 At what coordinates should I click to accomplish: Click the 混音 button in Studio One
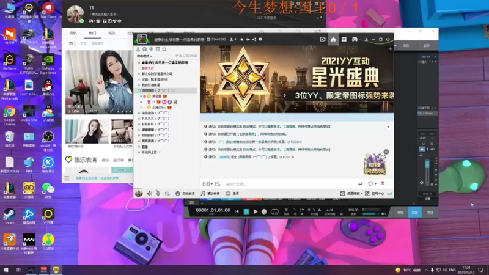click(415, 212)
